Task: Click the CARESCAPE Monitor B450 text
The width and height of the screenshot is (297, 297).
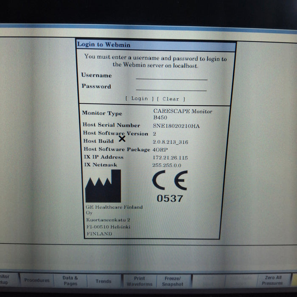Action: (x=182, y=115)
